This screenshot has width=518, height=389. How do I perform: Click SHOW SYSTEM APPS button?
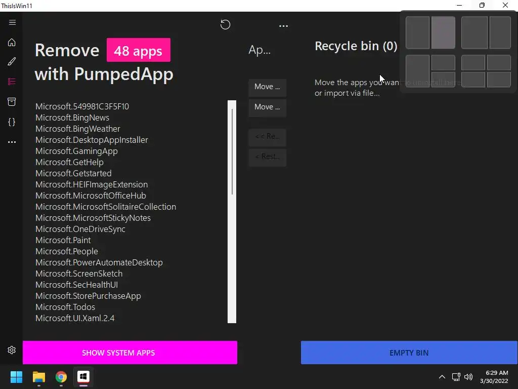click(130, 353)
